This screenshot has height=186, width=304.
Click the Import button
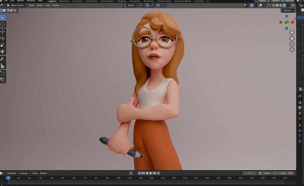pyautogui.click(x=275, y=1)
